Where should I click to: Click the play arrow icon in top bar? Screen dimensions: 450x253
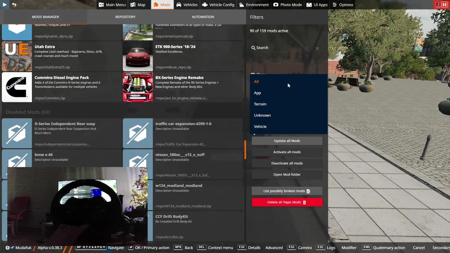click(5, 5)
